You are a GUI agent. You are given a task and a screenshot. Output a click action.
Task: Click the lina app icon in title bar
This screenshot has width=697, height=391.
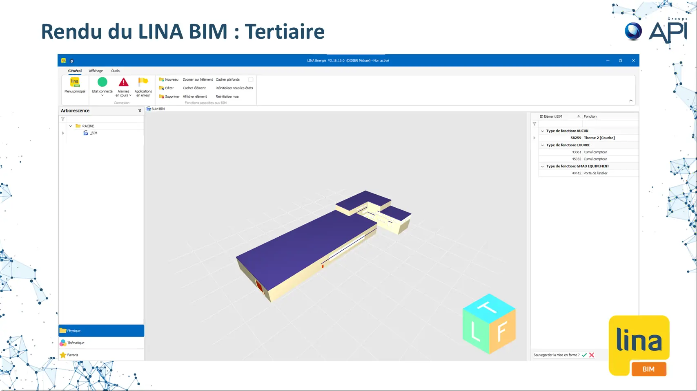pos(64,60)
